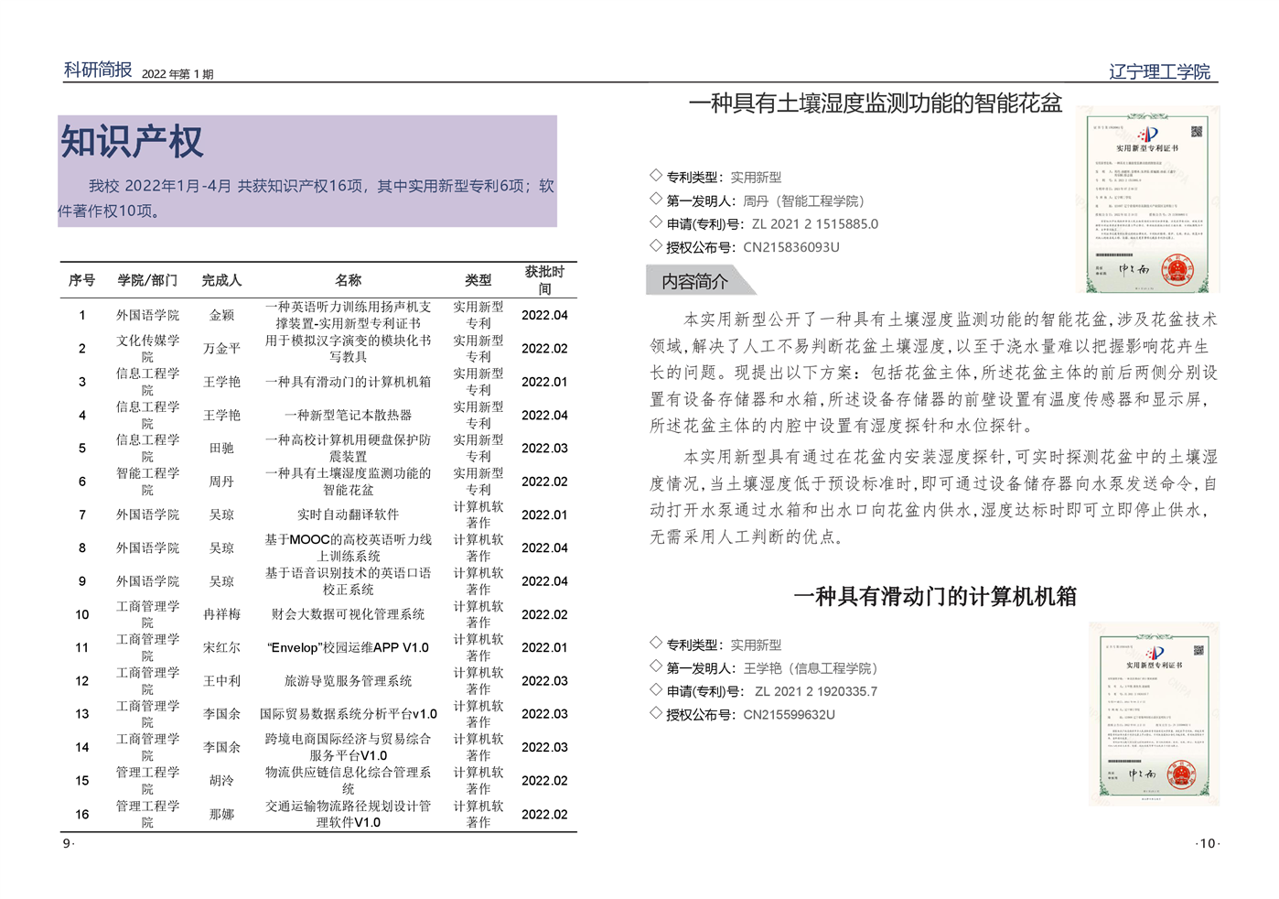Viewport: 1279px width, 899px height.
Task: Click the name 冉祥梅 in the table
Action: pos(221,614)
